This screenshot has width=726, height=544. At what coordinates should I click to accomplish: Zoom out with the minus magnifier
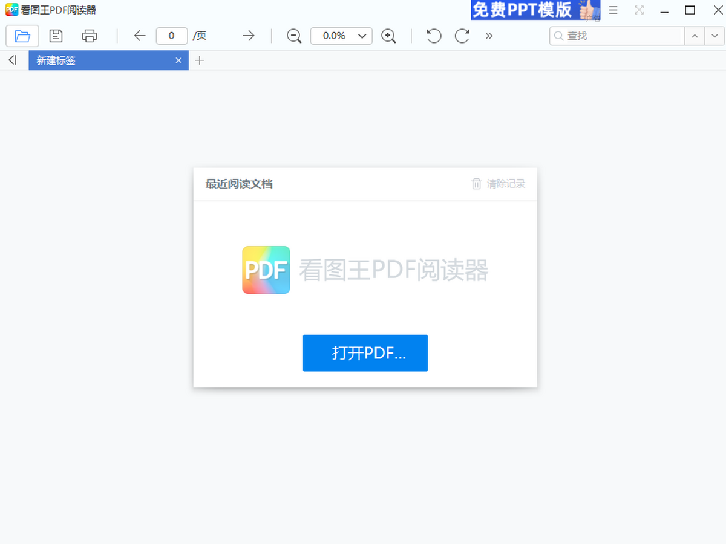point(294,36)
